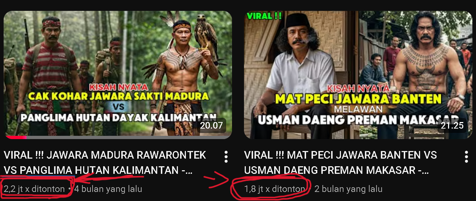Image resolution: width=476 pixels, height=201 pixels.
Task: Play the Cak Kohar vs Panglima Hutan thumbnail
Action: [x=118, y=75]
